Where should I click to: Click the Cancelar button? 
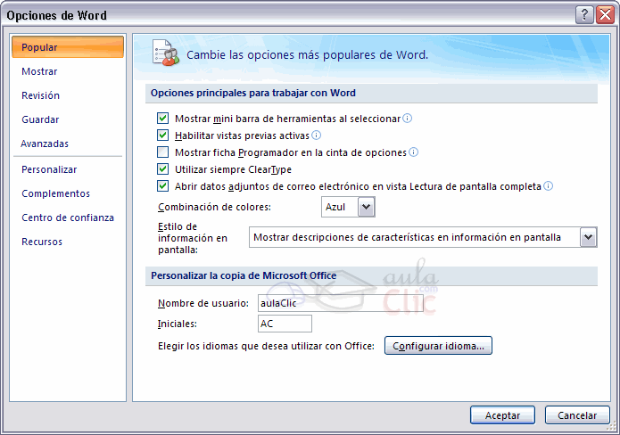tap(577, 415)
